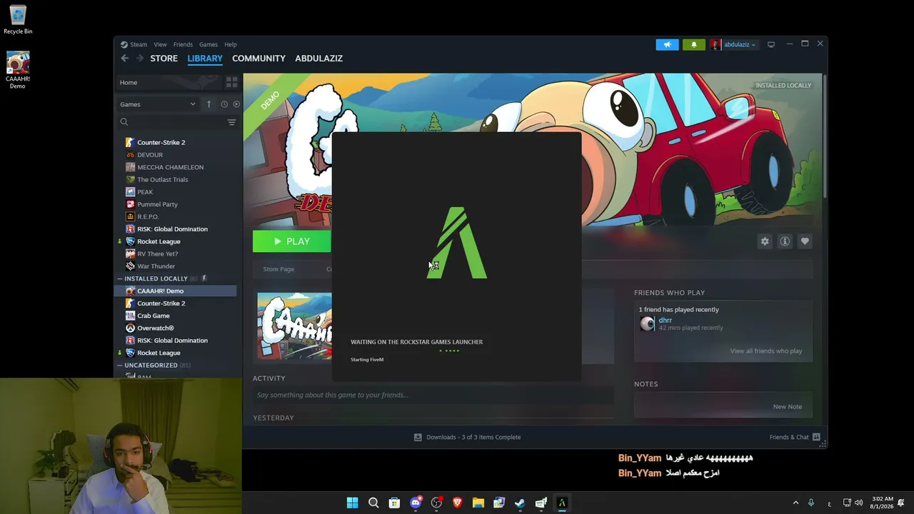Image resolution: width=914 pixels, height=514 pixels.
Task: Show game info panel icon
Action: [785, 241]
